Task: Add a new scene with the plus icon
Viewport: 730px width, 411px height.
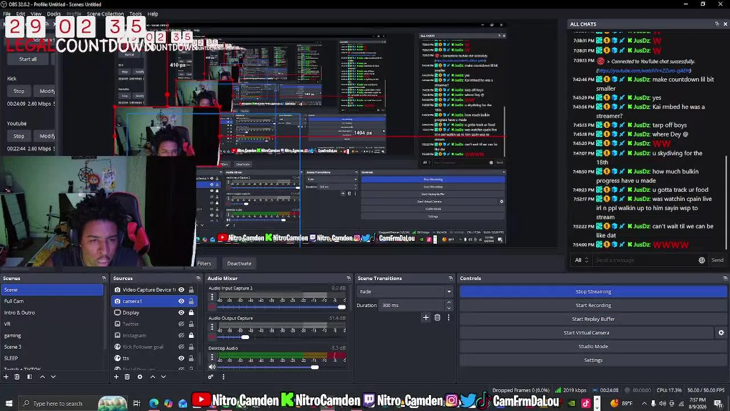Action: [x=6, y=377]
